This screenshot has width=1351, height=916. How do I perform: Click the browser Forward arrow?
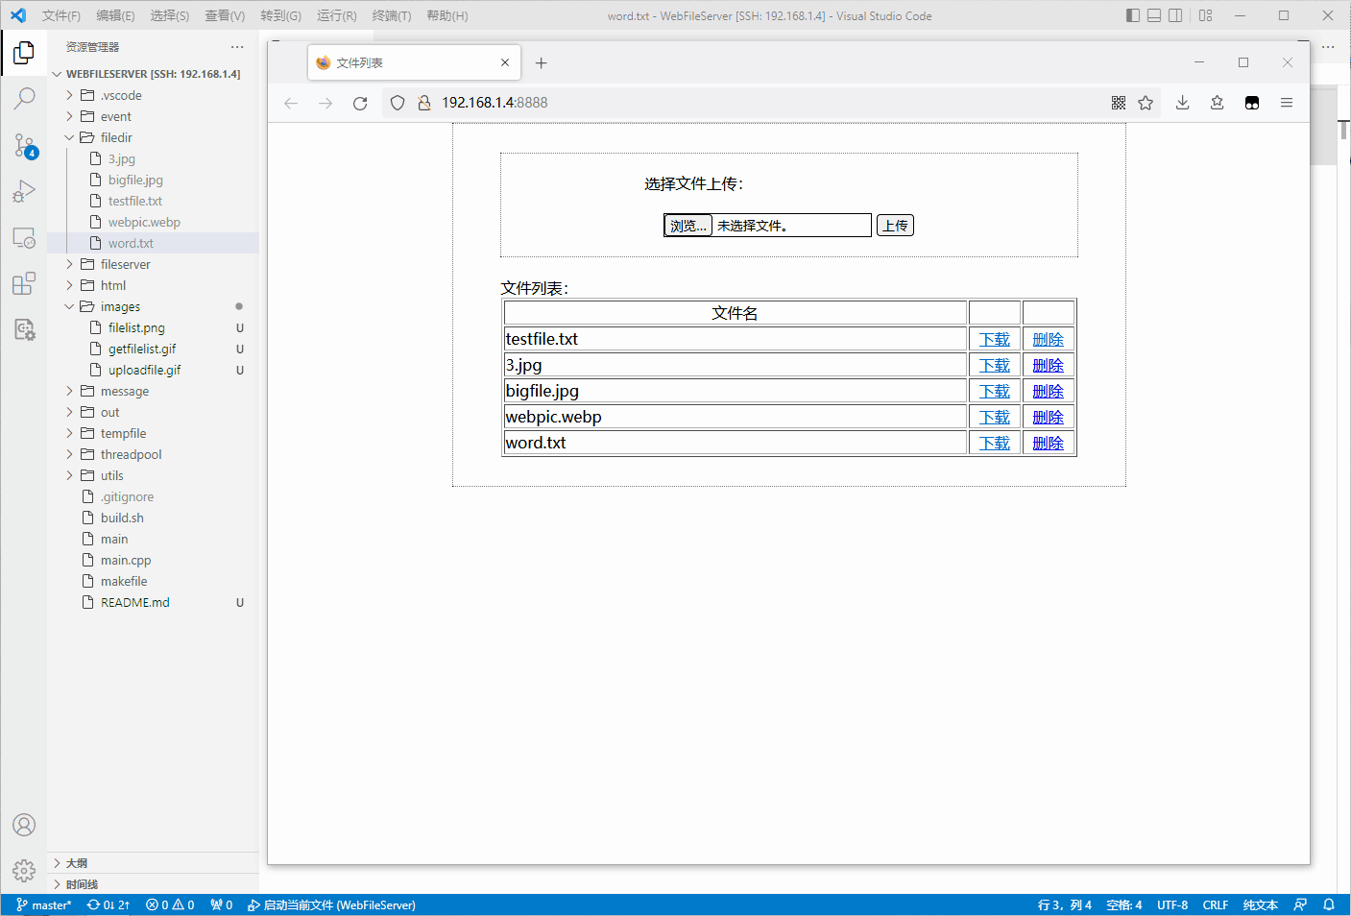coord(326,103)
